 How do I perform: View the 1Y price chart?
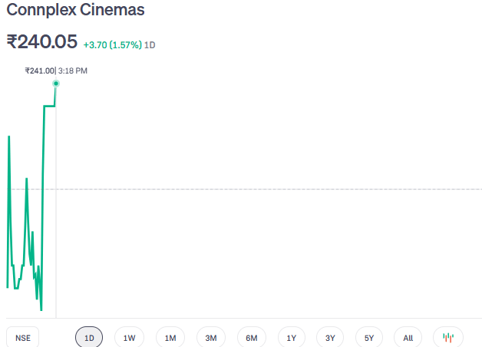point(292,338)
